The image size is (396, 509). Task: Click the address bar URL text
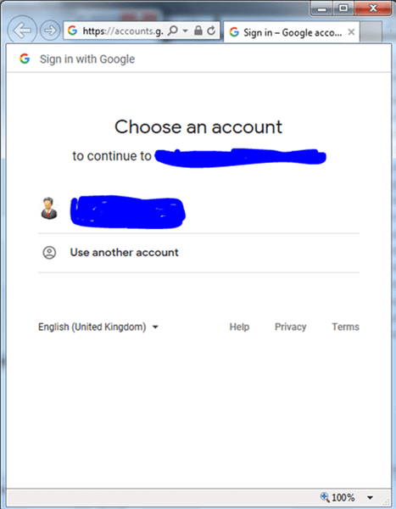(x=123, y=31)
